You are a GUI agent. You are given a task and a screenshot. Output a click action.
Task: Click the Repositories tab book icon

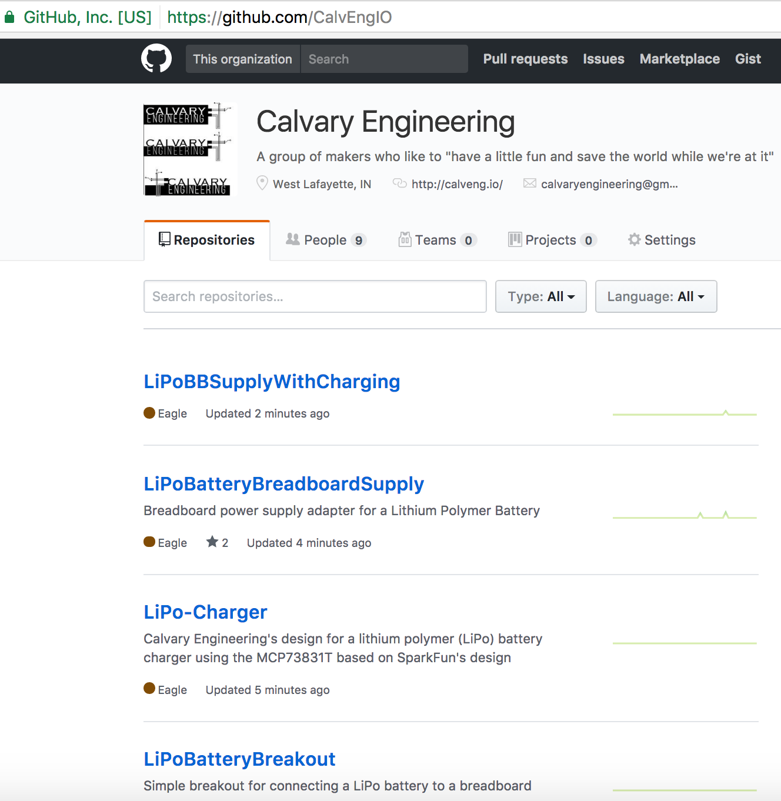165,239
